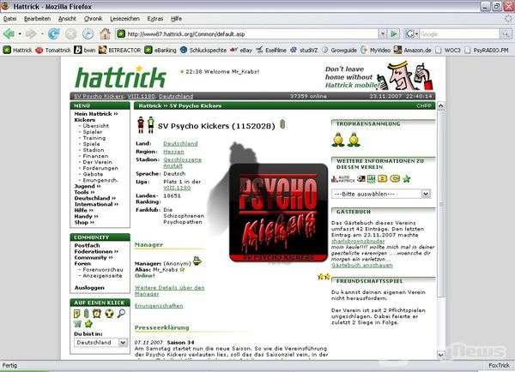
Task: Click the football icon in Auf einen Klick
Action: [109, 313]
